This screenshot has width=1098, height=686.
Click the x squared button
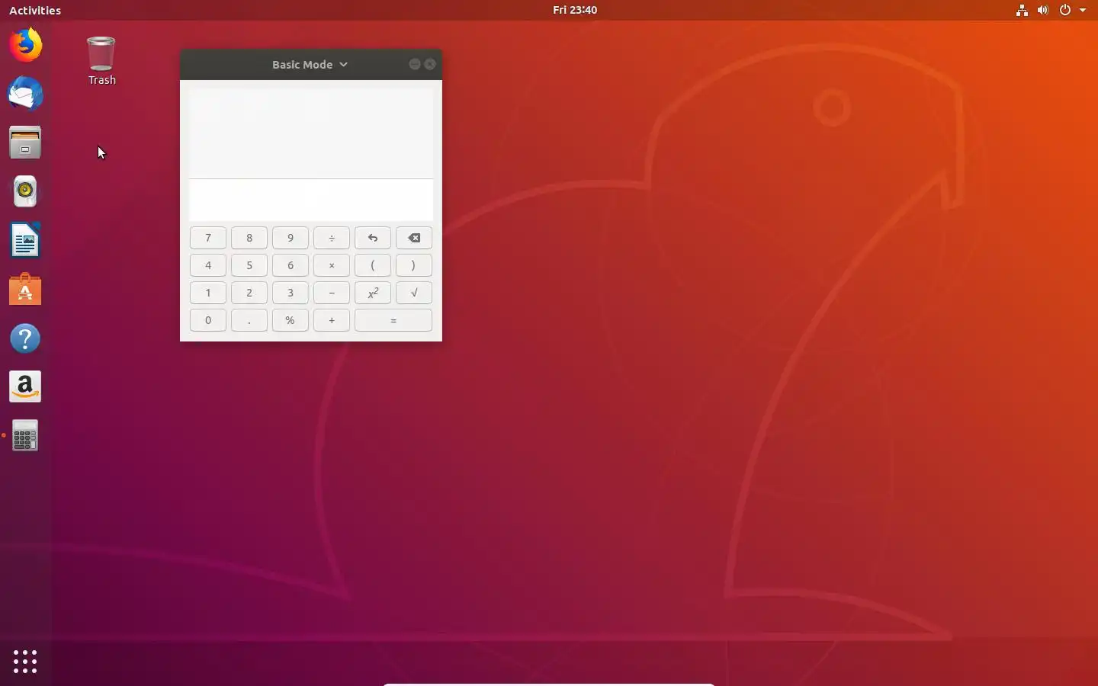[373, 293]
